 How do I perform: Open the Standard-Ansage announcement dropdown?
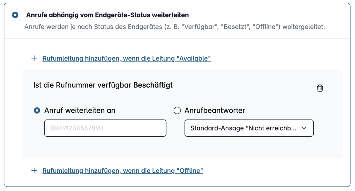click(249, 128)
